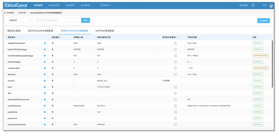Open the help question mark icon
The height and width of the screenshot is (136, 279).
point(253,5)
